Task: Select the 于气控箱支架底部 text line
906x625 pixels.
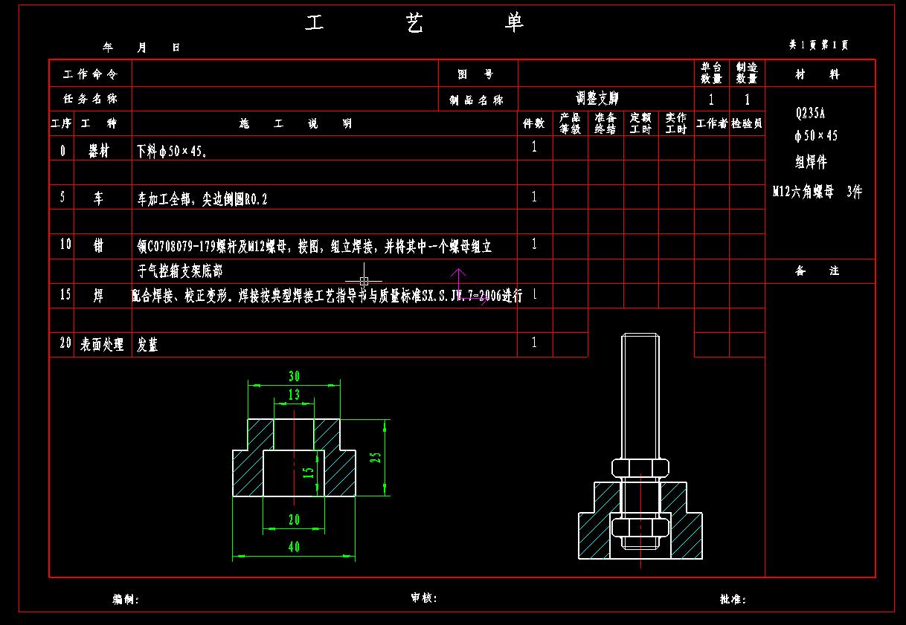Action: 180,271
